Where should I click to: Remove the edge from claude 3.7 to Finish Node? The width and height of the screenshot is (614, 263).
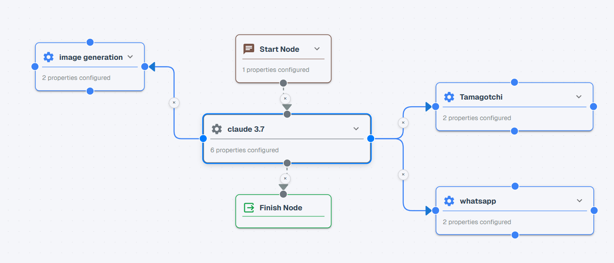285,179
